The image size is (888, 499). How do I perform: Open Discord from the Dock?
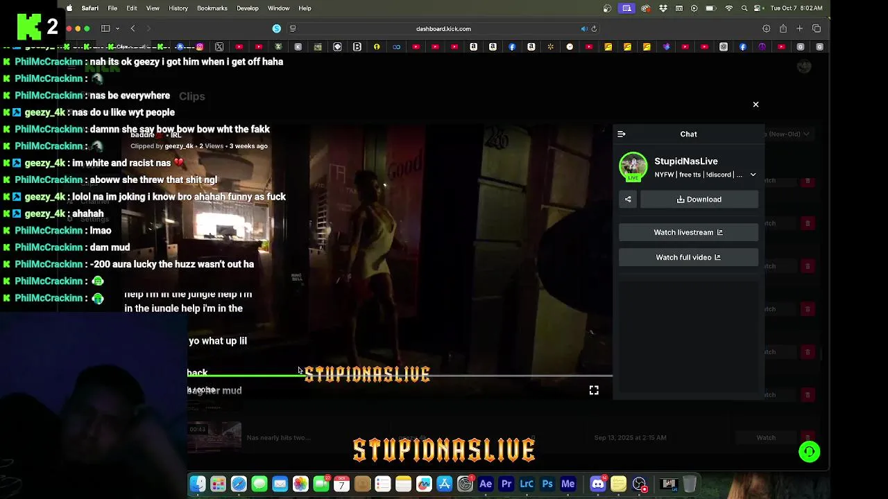pos(598,484)
